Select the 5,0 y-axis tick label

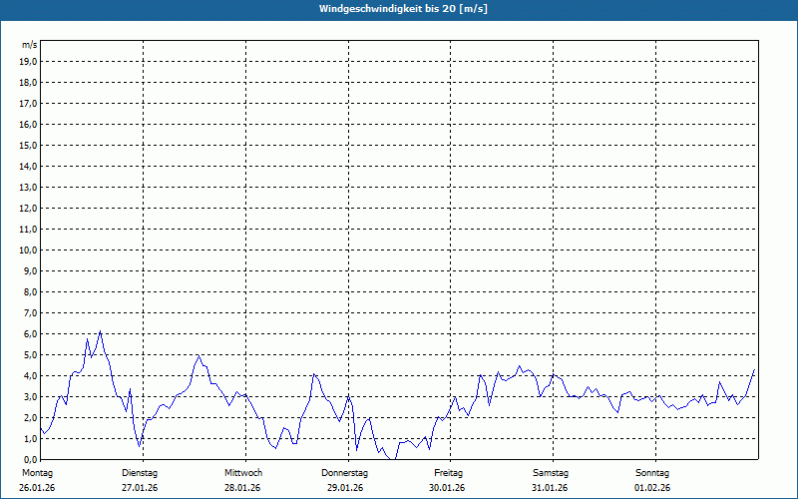point(28,354)
